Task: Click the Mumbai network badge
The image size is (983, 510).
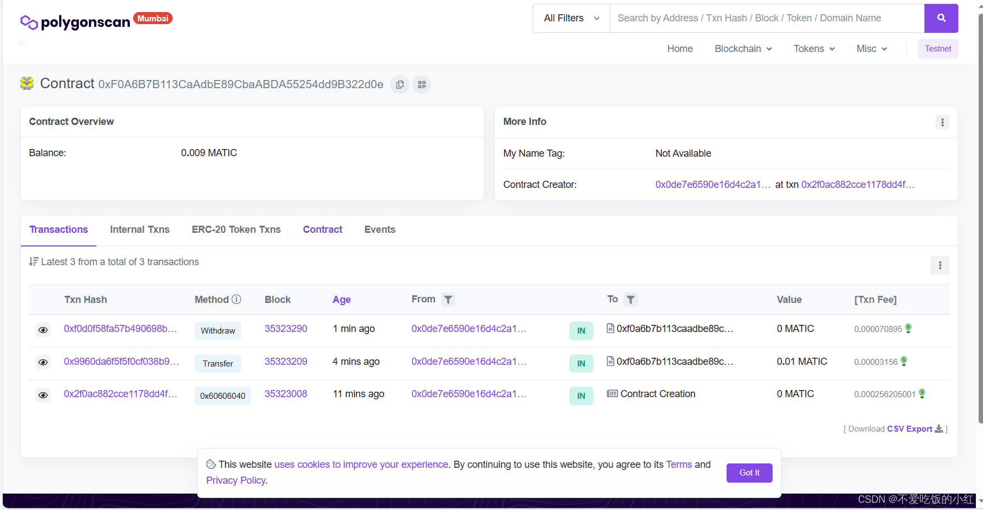Action: coord(153,18)
